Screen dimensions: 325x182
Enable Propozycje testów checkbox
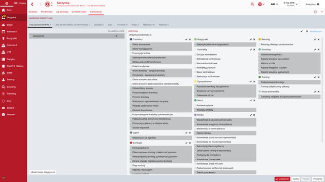click(x=131, y=53)
